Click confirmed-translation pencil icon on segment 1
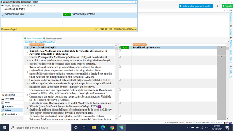This screenshot has width=233, height=131. 120,47
